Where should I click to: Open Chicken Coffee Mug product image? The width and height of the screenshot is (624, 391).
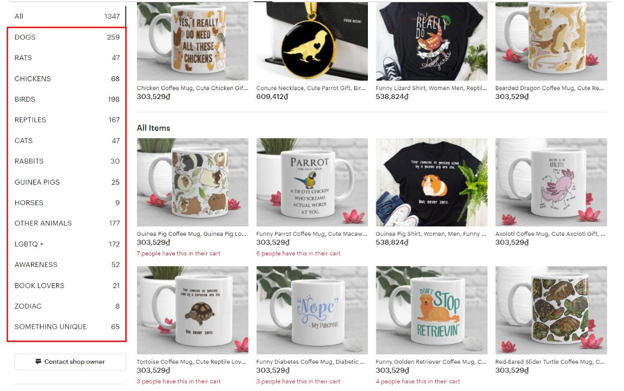click(x=193, y=41)
